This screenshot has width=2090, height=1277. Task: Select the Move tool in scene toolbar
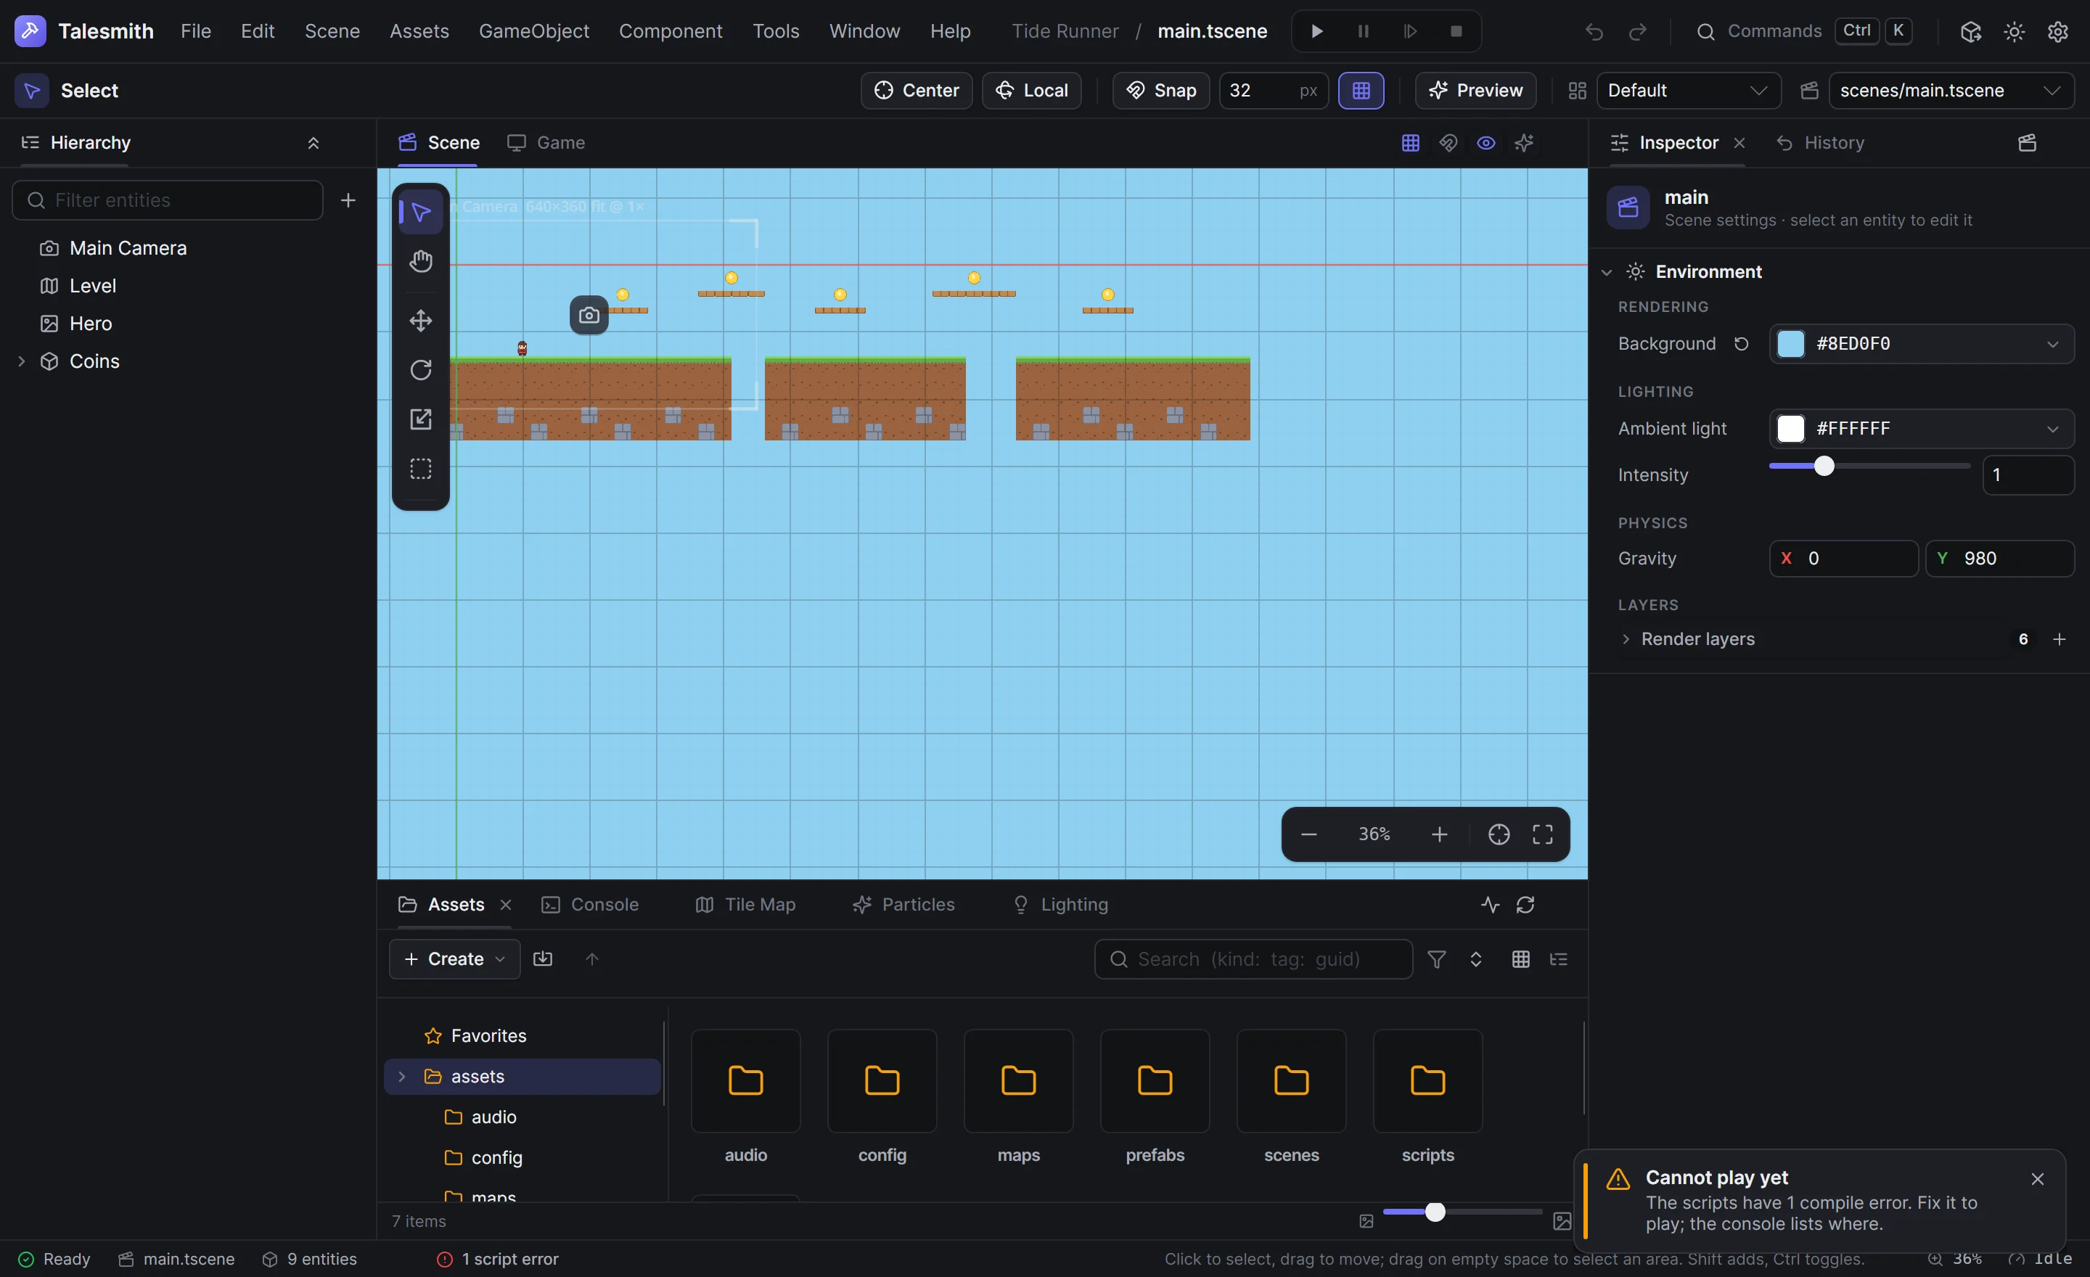coord(421,321)
